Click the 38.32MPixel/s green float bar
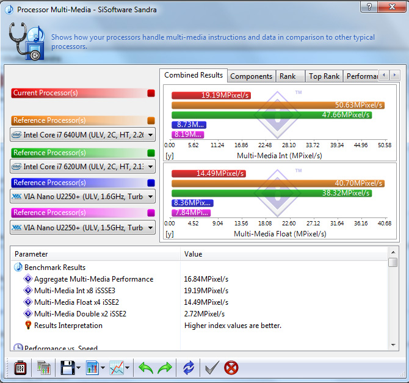 [x=272, y=193]
